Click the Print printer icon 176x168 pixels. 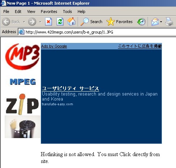(x=169, y=22)
